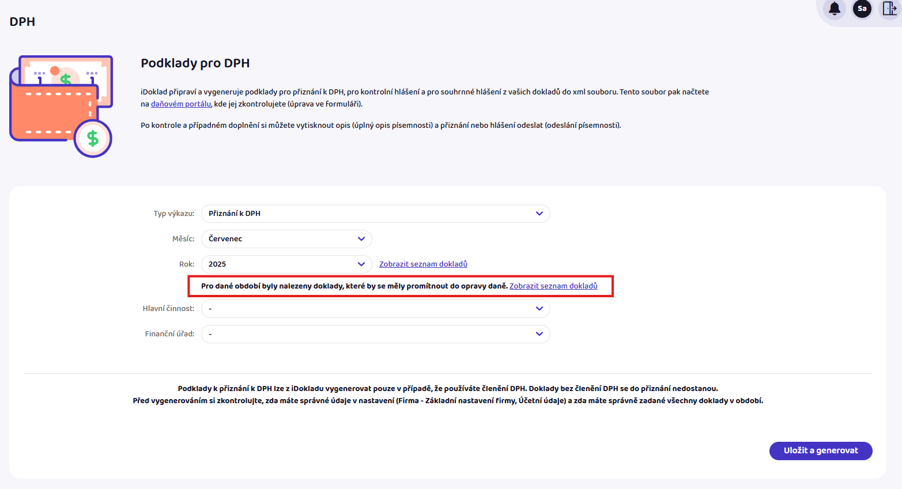
Task: Click the "Podklady pro DPH" heading
Action: pyautogui.click(x=195, y=63)
